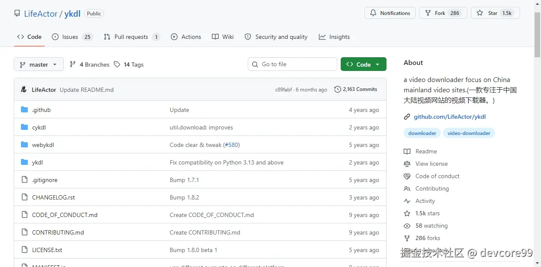The height and width of the screenshot is (267, 541).
Task: Click the people icon next to Contributing
Action: pos(407,188)
